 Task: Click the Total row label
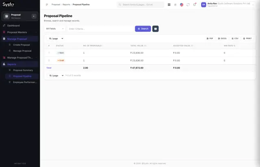(49, 68)
